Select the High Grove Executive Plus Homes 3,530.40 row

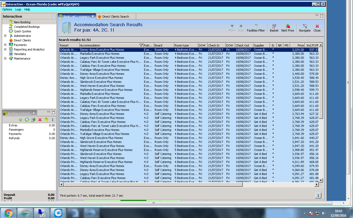[x=189, y=78]
